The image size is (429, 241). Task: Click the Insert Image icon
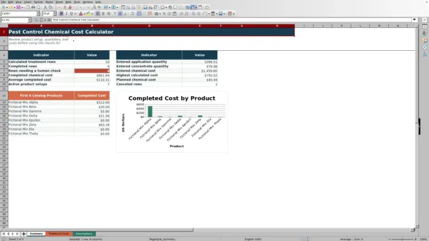[145, 7]
